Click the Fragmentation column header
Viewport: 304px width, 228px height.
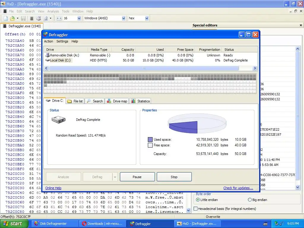point(208,50)
